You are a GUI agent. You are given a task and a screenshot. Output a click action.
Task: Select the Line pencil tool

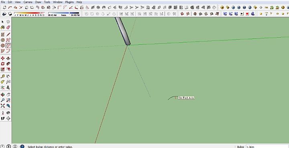pyautogui.click(x=8, y=34)
